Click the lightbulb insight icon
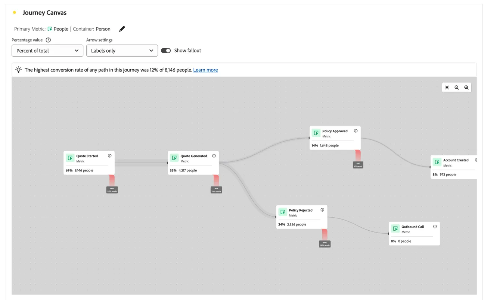484x300 pixels. (x=18, y=70)
